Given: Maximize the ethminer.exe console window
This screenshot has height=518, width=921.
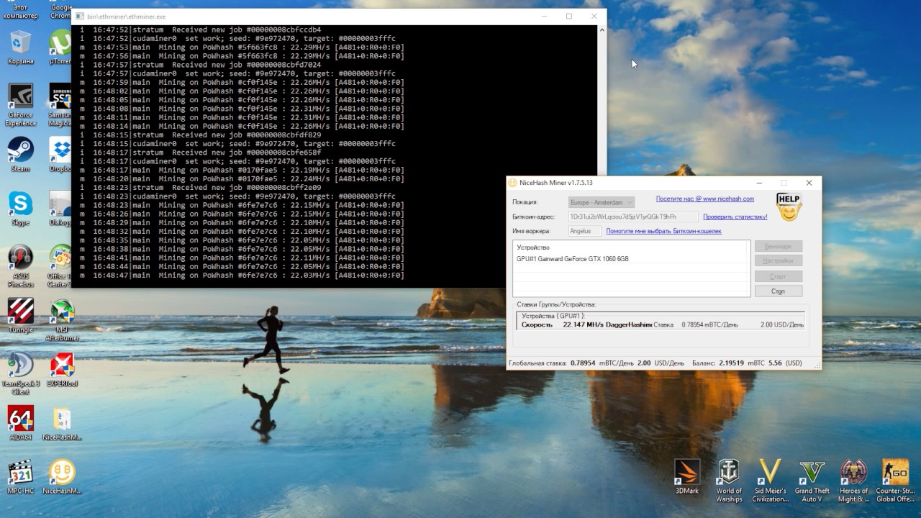Looking at the screenshot, I should [569, 16].
